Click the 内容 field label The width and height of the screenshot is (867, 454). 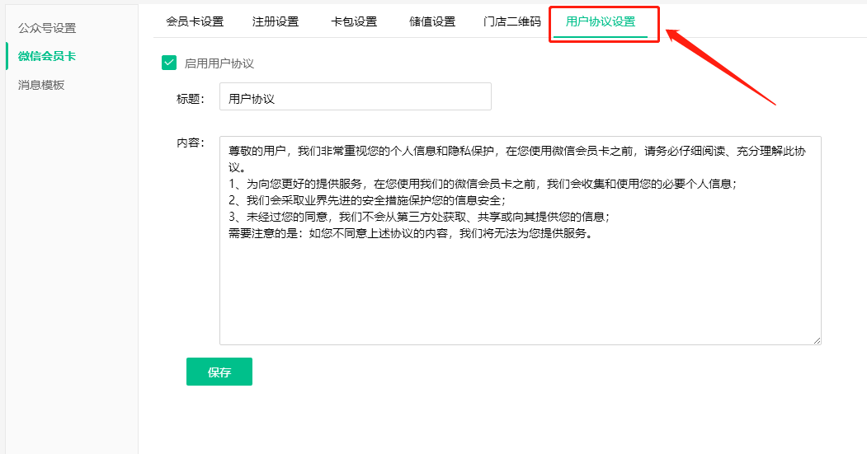point(190,143)
